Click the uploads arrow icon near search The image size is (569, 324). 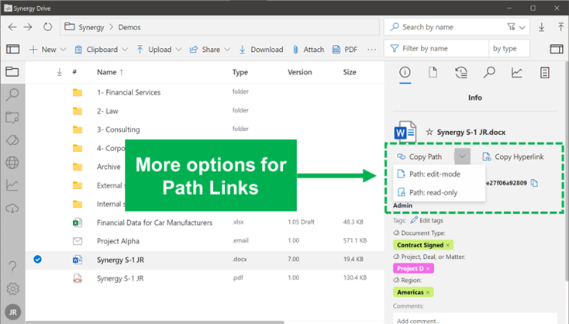coord(560,27)
